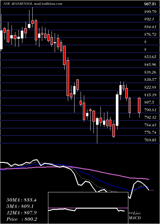Select the 776.74 price axis label
The image size is (160, 224).
pos(150,132)
